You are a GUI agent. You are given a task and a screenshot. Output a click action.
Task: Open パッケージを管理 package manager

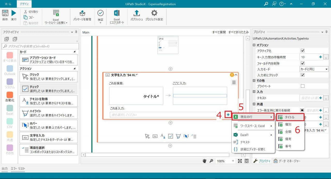[82, 15]
